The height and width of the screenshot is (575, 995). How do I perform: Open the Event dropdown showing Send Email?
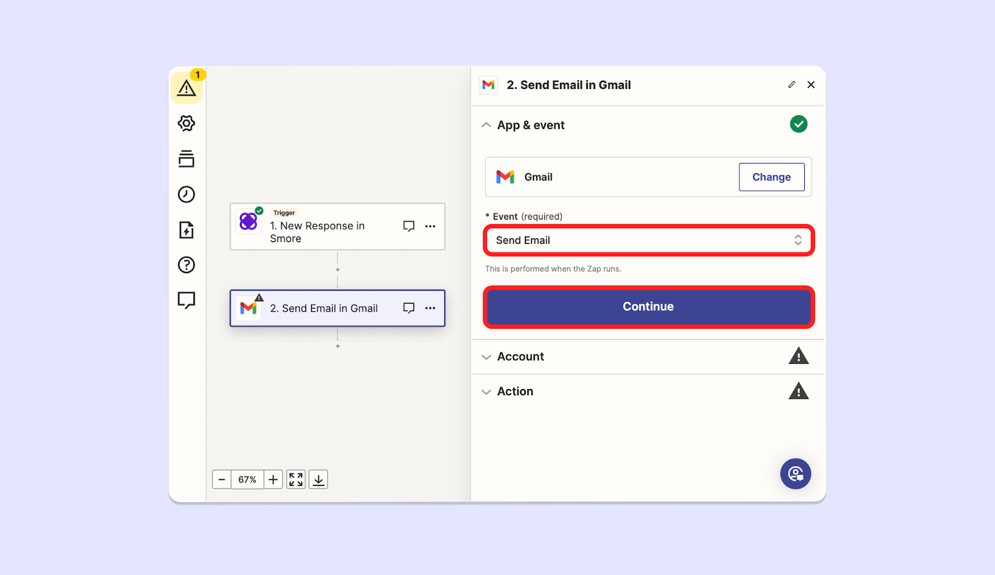649,240
